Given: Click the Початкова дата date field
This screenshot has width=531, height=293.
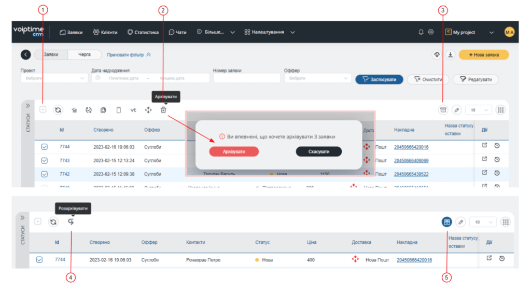Looking at the screenshot, I should click(x=123, y=78).
